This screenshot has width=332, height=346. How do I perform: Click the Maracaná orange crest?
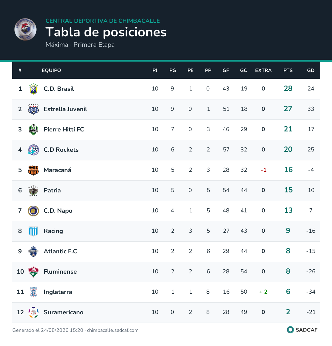[x=34, y=170]
